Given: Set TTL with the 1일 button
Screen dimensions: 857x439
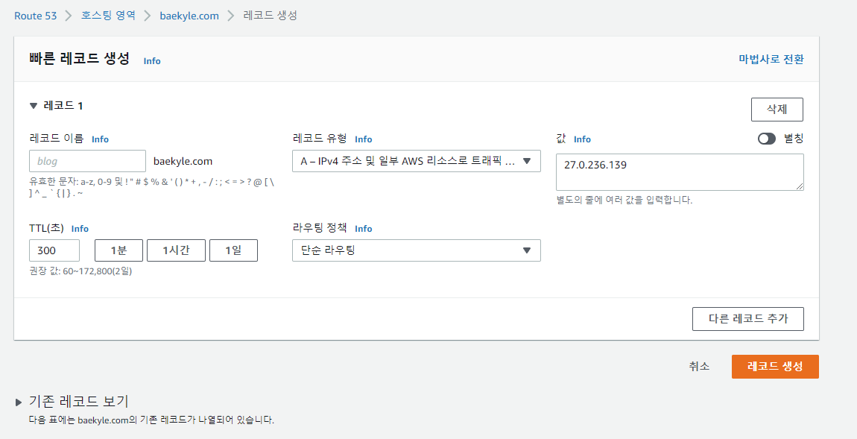Looking at the screenshot, I should tap(233, 250).
